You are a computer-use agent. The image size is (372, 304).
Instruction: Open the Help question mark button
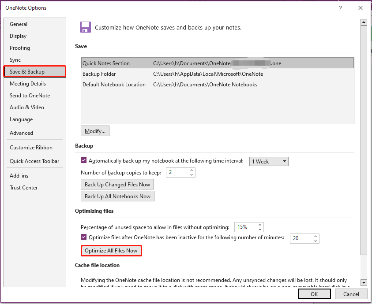[x=340, y=8]
